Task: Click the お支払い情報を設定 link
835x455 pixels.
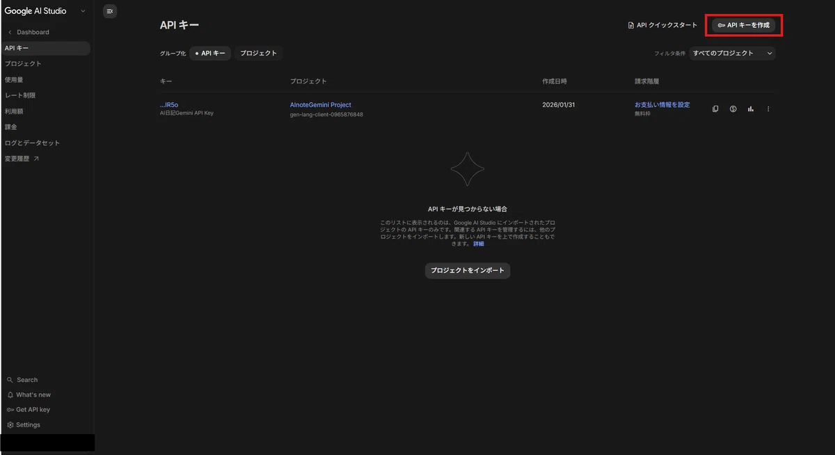Action: pyautogui.click(x=662, y=105)
